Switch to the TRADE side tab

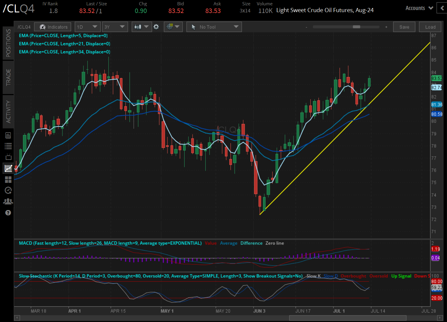(8, 77)
